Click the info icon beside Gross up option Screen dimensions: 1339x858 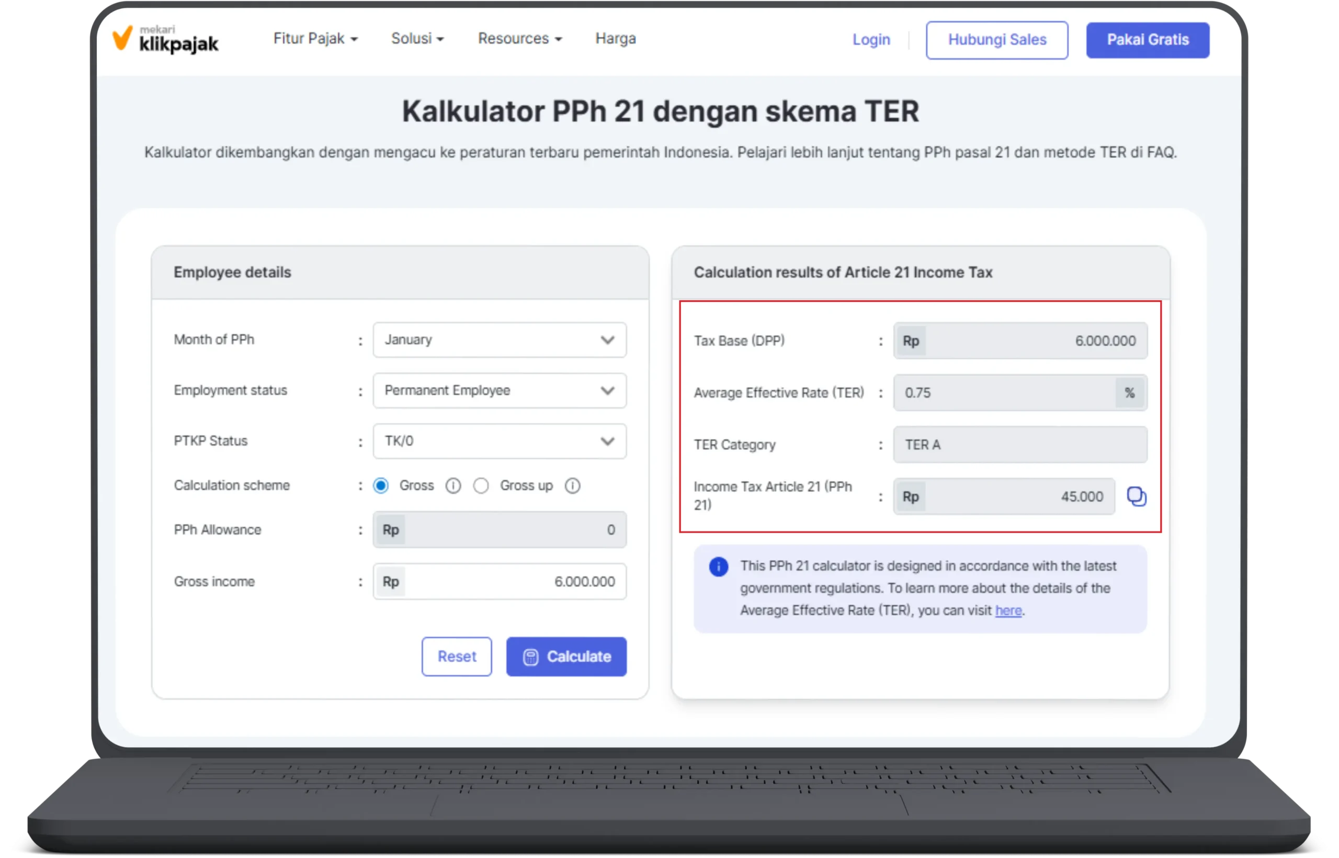click(573, 486)
